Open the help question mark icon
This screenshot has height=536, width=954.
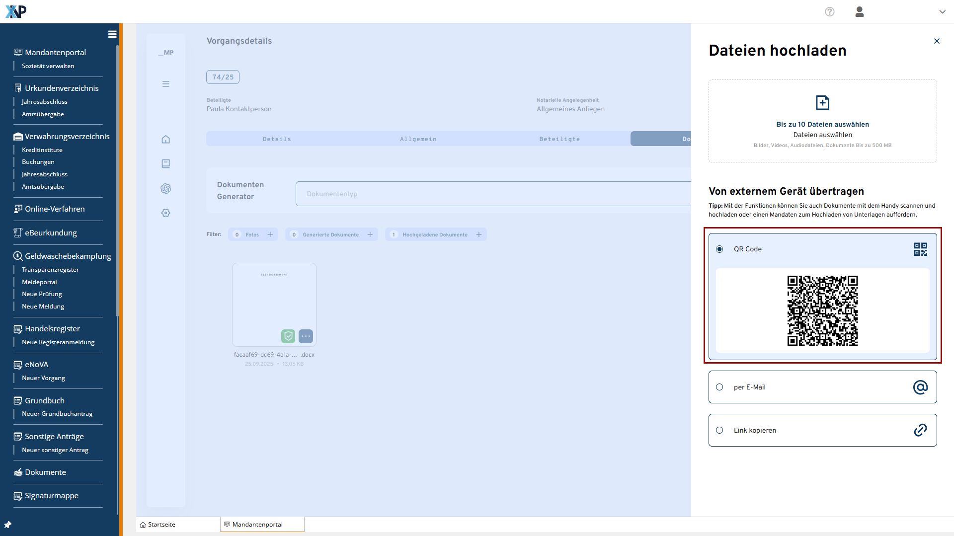click(830, 12)
